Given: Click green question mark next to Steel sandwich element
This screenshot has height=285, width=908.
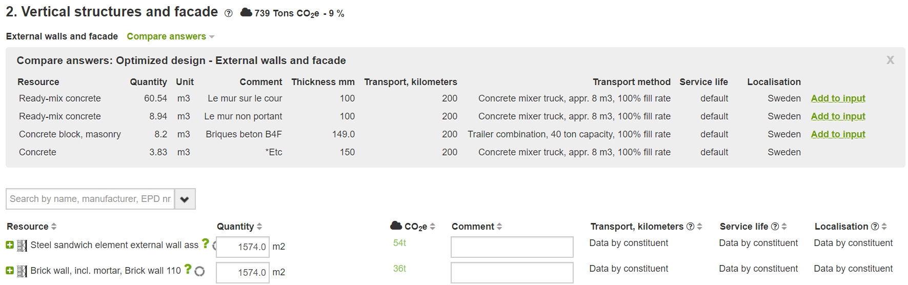Looking at the screenshot, I should (205, 243).
